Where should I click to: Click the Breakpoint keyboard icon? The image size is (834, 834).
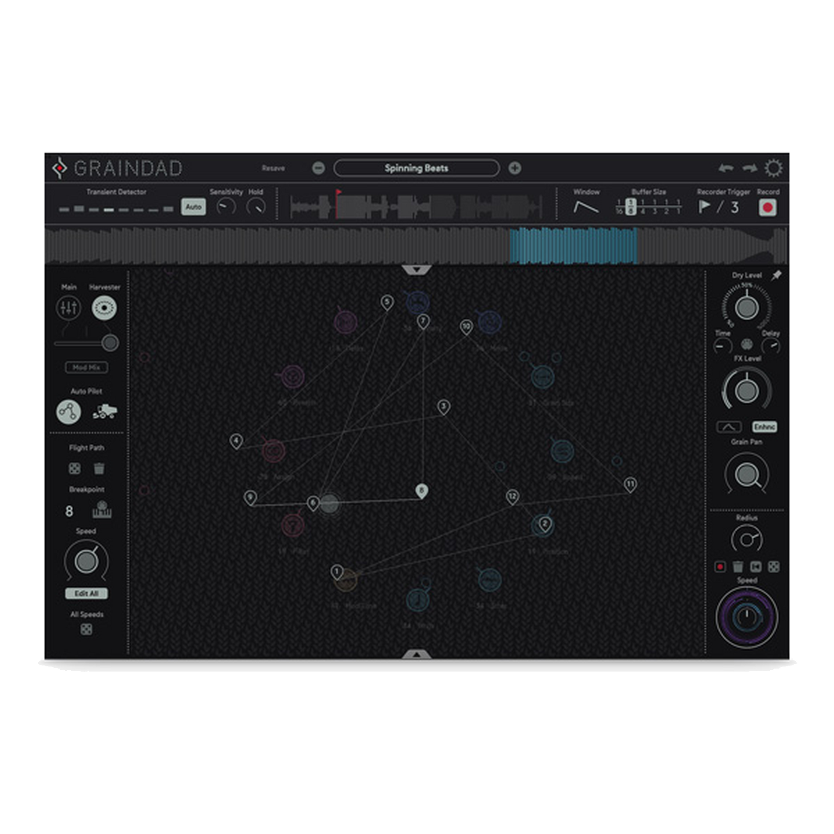(x=102, y=510)
